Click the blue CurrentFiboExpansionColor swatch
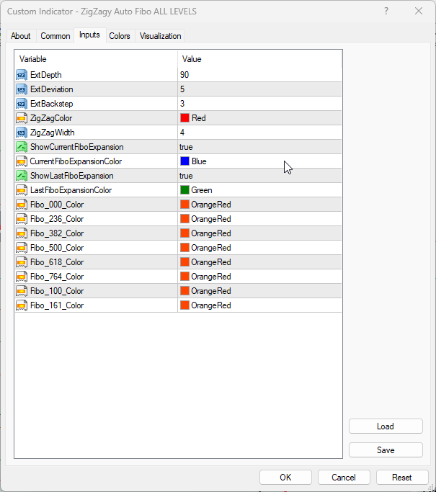The width and height of the screenshot is (436, 492). [x=185, y=161]
